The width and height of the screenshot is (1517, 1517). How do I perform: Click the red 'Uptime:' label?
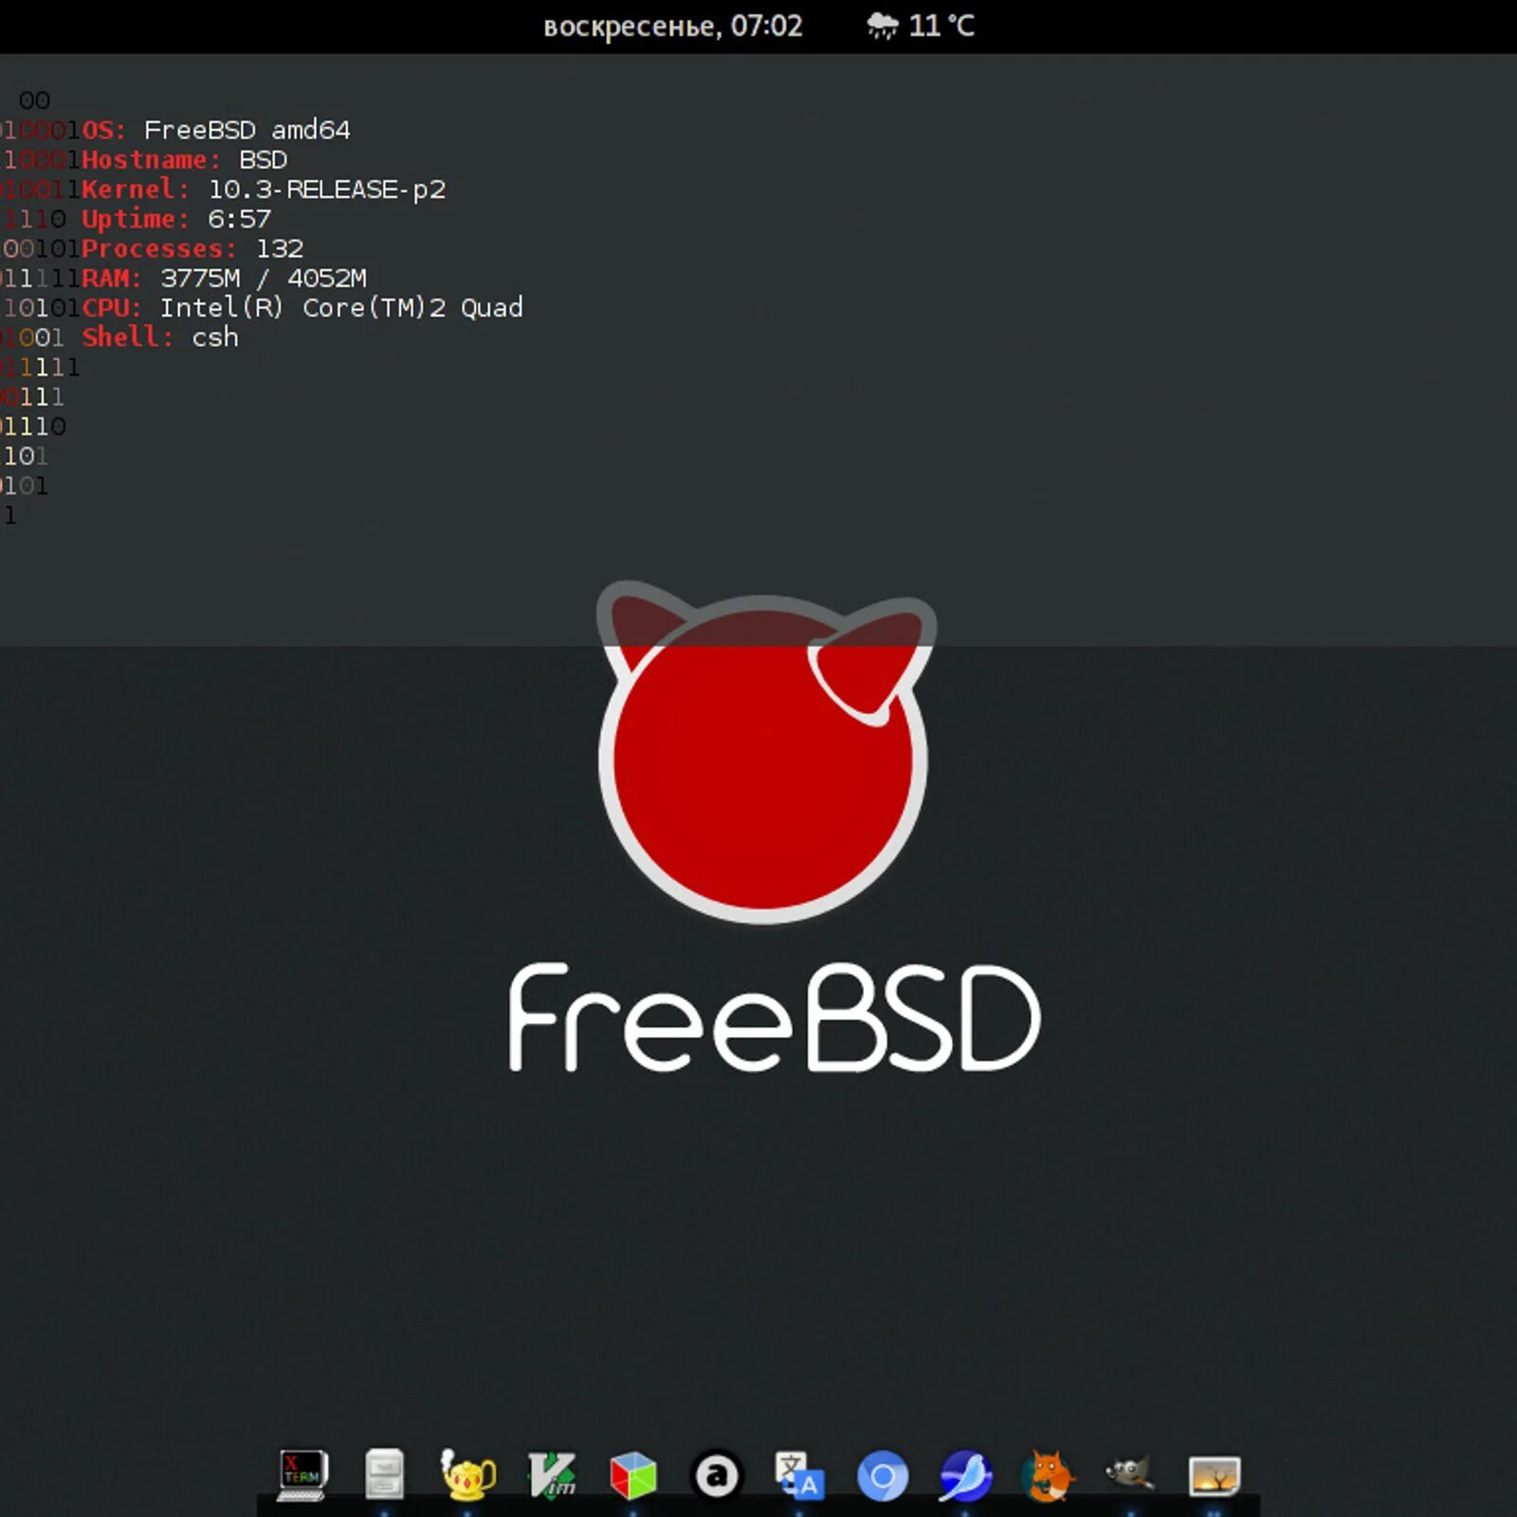pyautogui.click(x=136, y=219)
